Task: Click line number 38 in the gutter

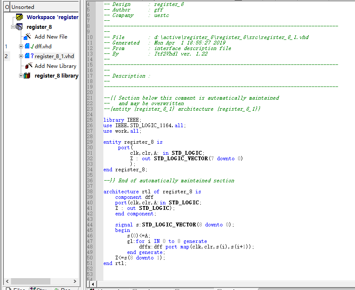Action: point(90,192)
